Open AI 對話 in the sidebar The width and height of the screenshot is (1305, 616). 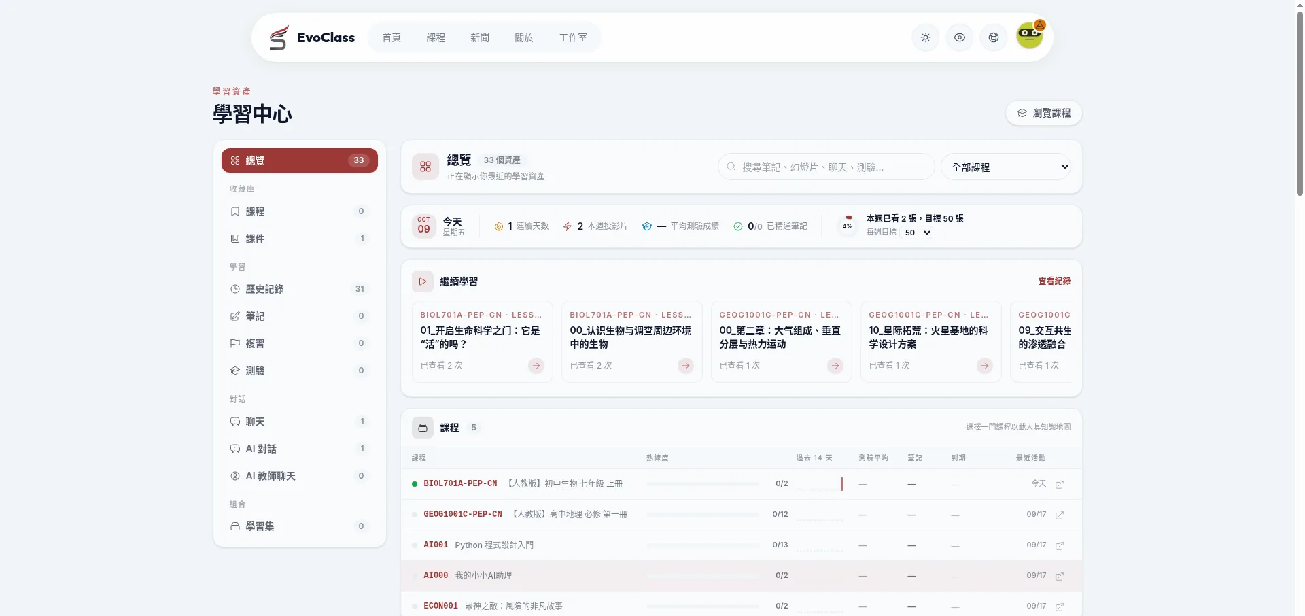pos(300,449)
